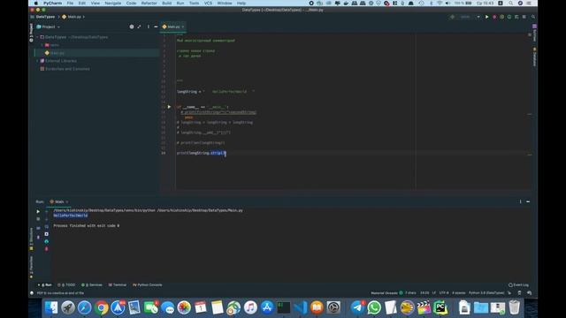The image size is (566, 318).
Task: Click the HelloPerHelloWorld output line in console
Action: [x=71, y=216]
